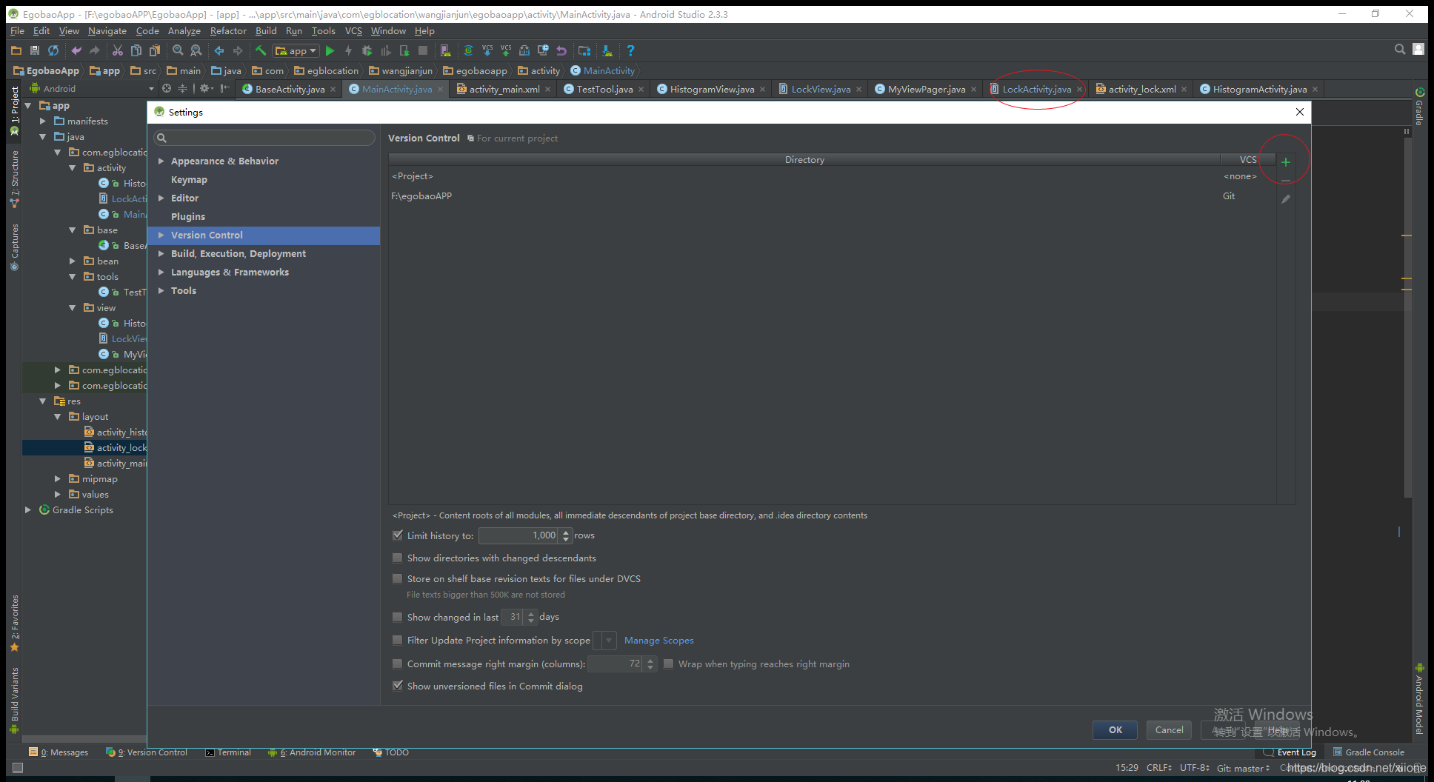Click the Find magnifier icon
This screenshot has height=782, width=1434.
pyautogui.click(x=178, y=50)
